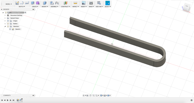Open the Orbit type dropdown arrow
The image size is (194, 103).
86,95
